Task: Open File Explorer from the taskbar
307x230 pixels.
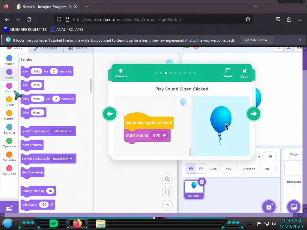Action: (x=101, y=223)
